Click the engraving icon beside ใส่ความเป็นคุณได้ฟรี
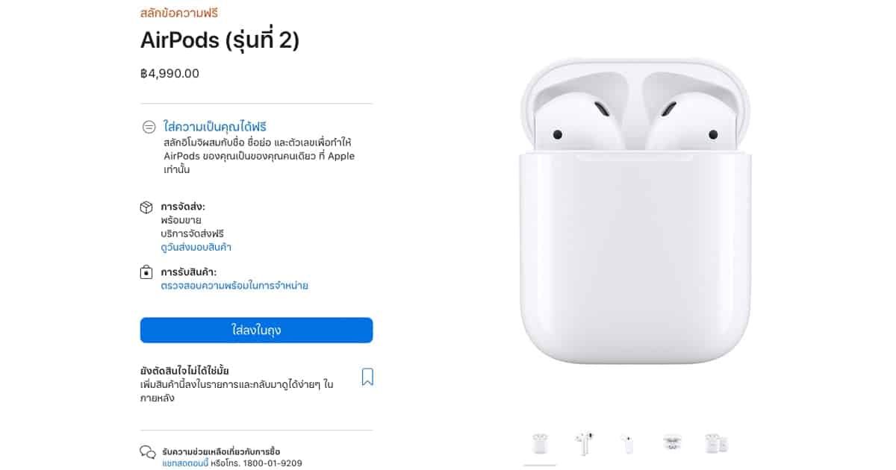Image resolution: width=896 pixels, height=470 pixels. (x=149, y=127)
